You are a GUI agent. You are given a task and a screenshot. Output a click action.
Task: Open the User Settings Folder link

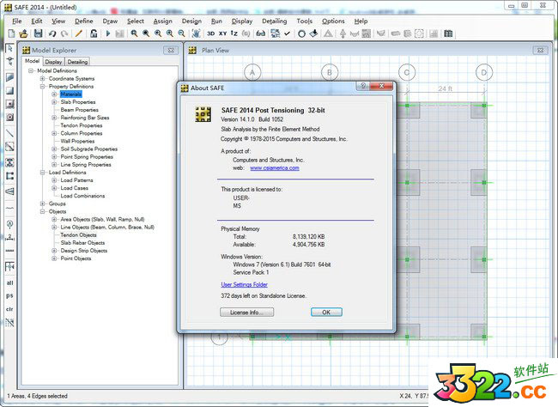click(244, 284)
